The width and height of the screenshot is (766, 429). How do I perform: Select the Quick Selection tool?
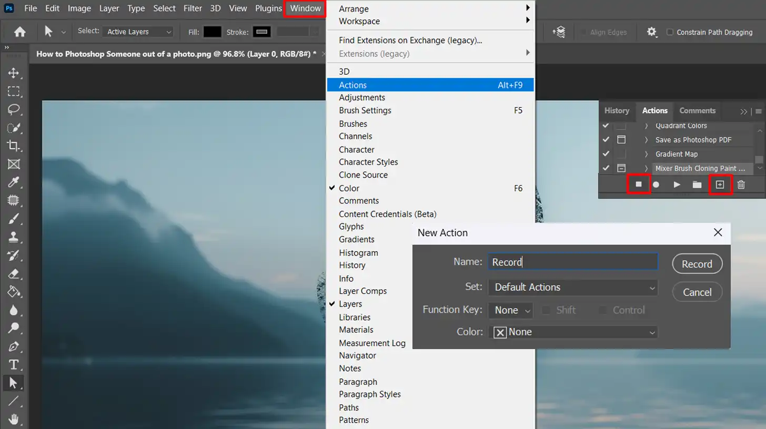(14, 128)
